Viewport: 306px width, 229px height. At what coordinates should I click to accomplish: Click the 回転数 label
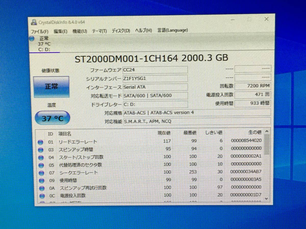[x=226, y=86]
